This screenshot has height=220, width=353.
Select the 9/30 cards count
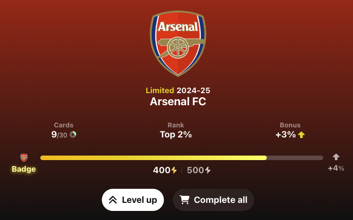tap(59, 134)
